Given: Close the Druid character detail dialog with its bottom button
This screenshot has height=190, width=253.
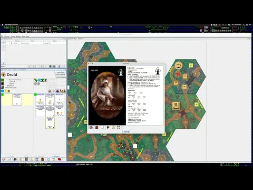Looking at the screenshot, I should coord(126,131).
